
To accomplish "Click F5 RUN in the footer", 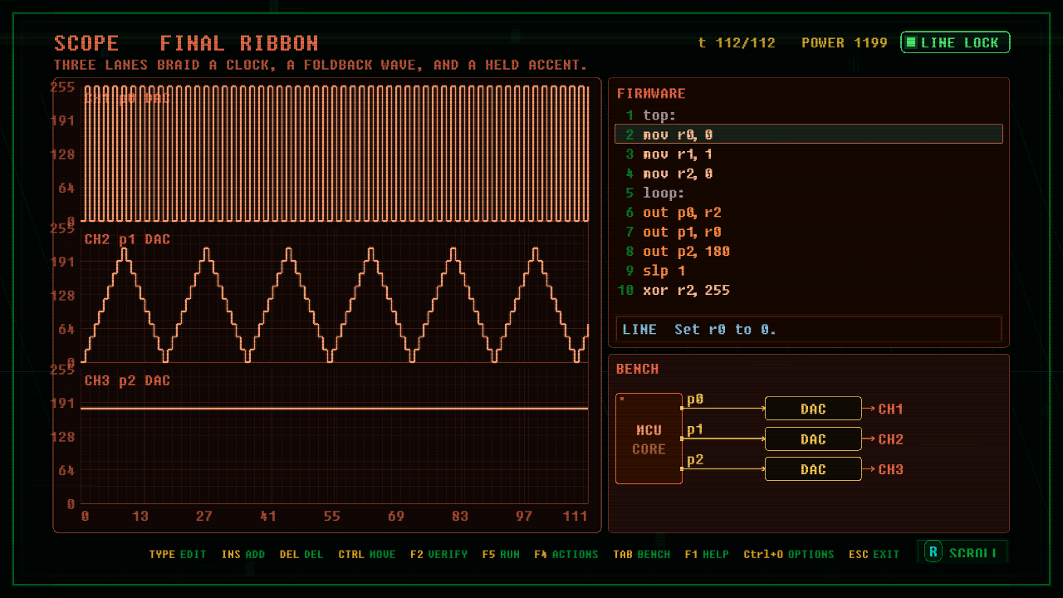I will (501, 554).
